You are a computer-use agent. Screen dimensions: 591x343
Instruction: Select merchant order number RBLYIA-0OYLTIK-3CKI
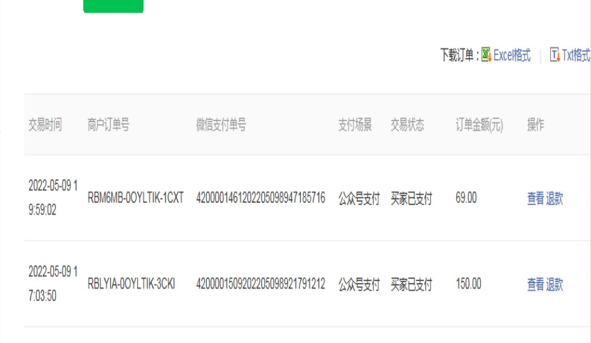(131, 284)
